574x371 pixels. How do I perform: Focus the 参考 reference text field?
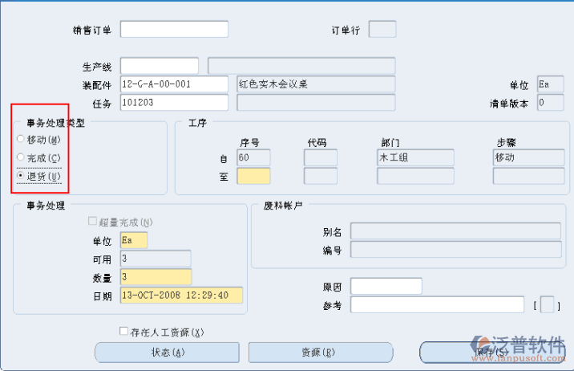(x=439, y=304)
